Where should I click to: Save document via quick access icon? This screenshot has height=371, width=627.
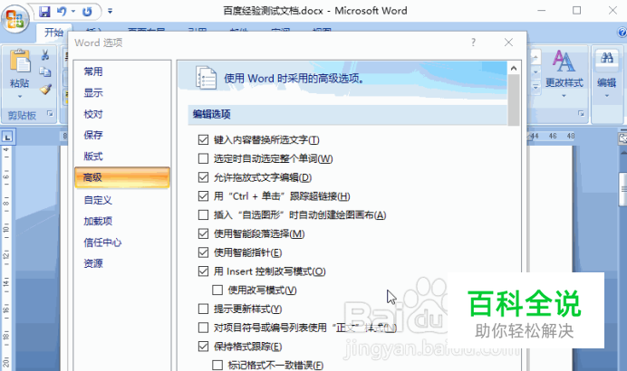[x=44, y=11]
